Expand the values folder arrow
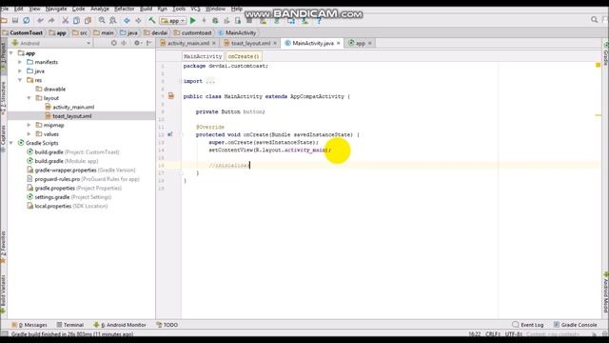The height and width of the screenshot is (343, 609). click(x=29, y=134)
